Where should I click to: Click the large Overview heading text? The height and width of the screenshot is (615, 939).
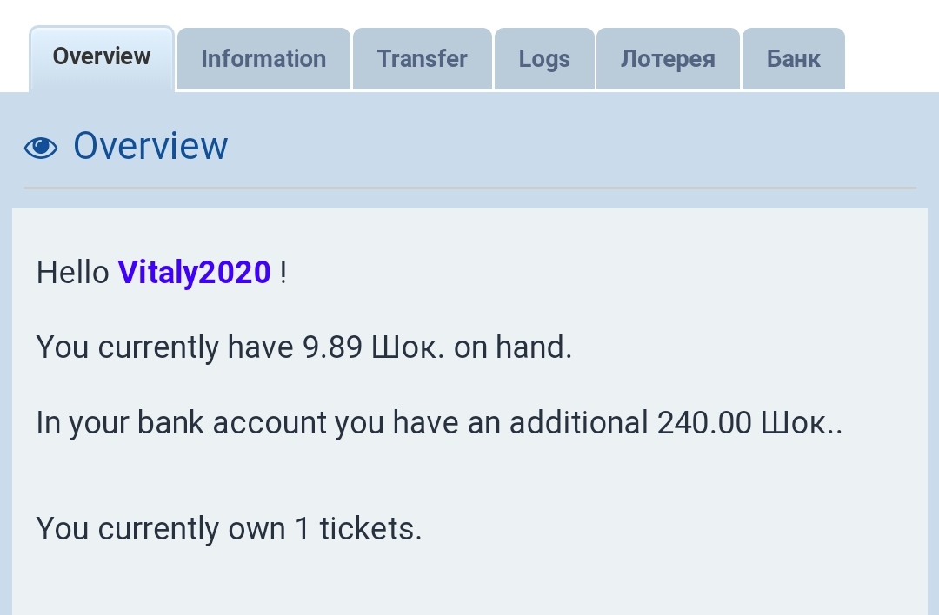point(150,146)
